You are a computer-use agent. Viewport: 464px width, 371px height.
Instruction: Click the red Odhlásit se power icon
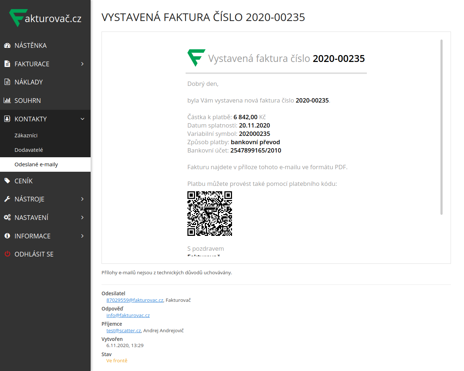tap(7, 254)
